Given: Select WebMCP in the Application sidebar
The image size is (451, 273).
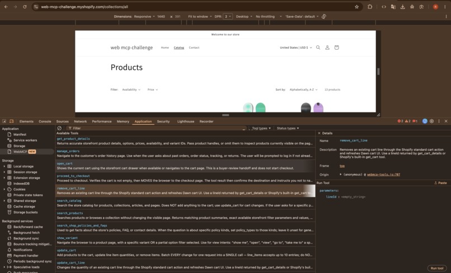Looking at the screenshot, I should click(20, 152).
